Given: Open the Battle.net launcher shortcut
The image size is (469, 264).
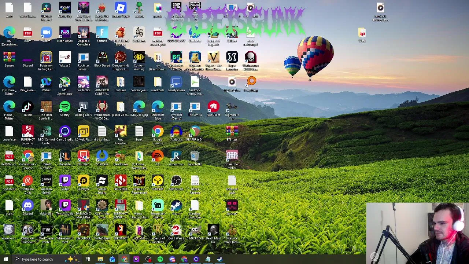Looking at the screenshot, I should tap(195, 34).
